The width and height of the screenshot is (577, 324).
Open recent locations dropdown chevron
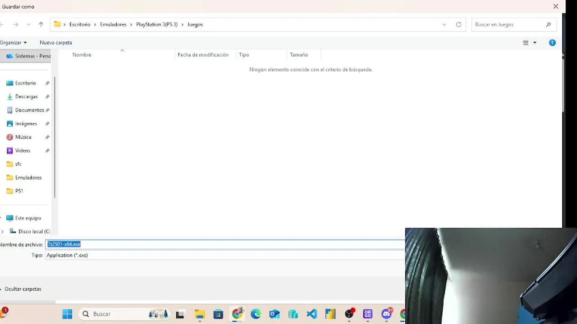coord(28,24)
